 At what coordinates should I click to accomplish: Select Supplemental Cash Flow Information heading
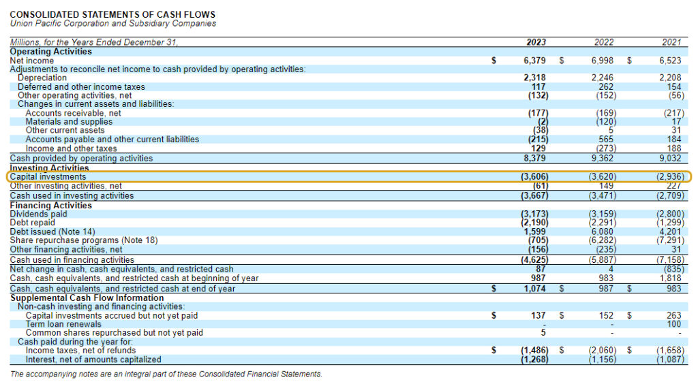point(87,298)
